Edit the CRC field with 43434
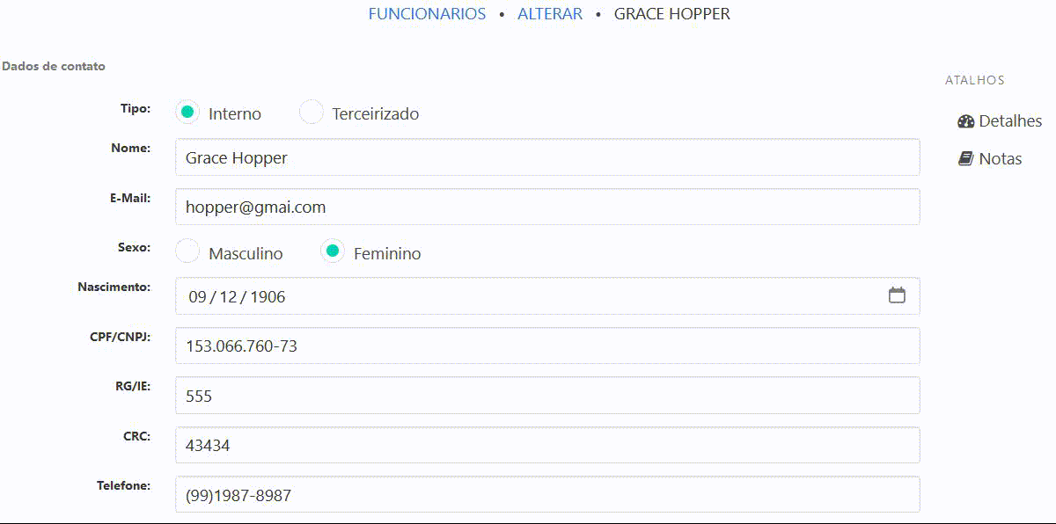This screenshot has height=524, width=1056. click(x=546, y=446)
